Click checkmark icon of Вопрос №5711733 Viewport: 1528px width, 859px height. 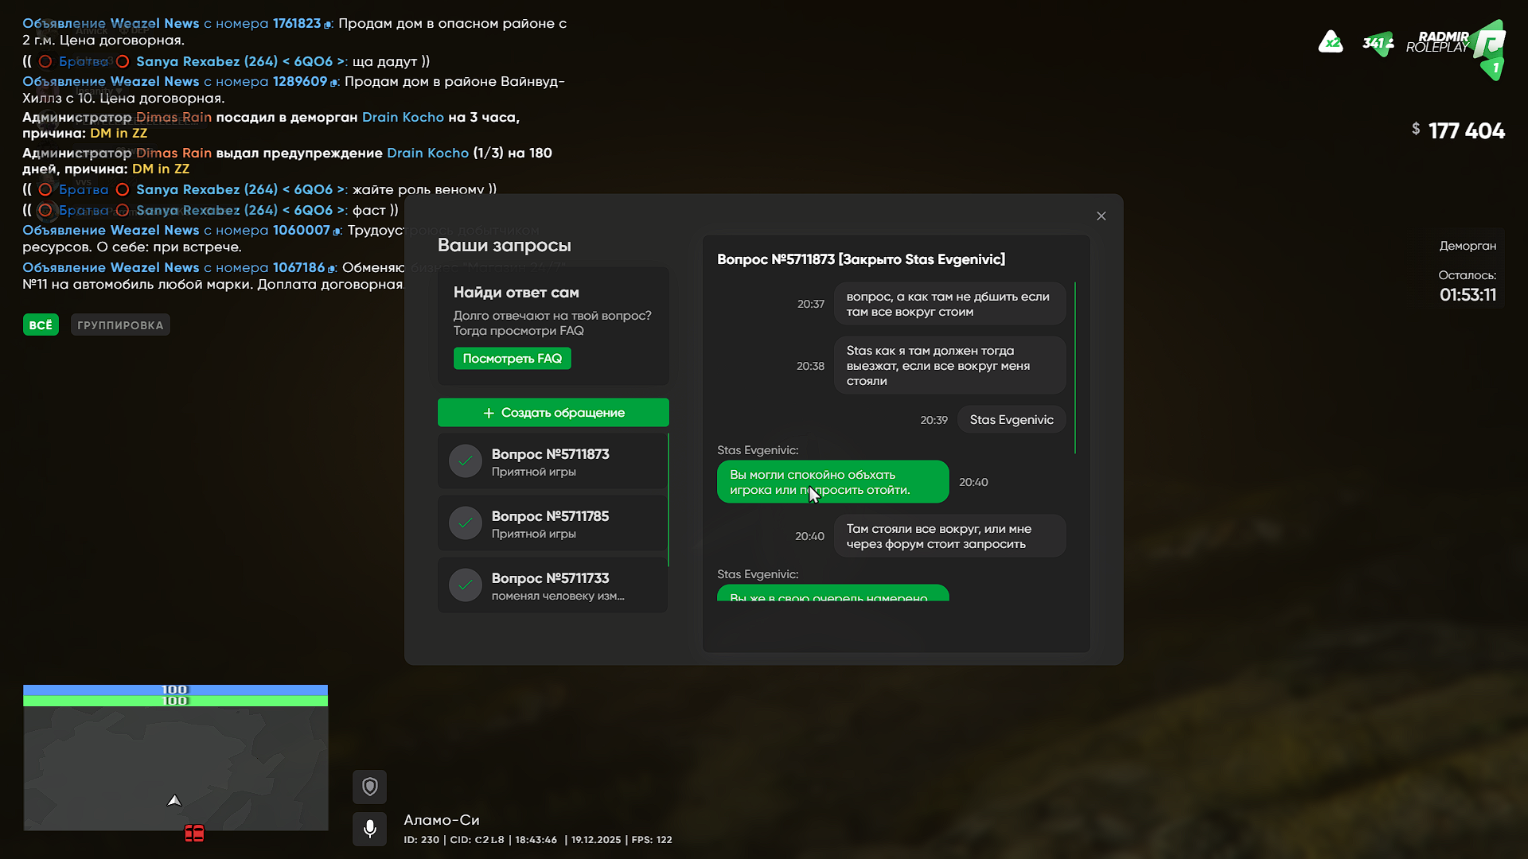pyautogui.click(x=466, y=585)
